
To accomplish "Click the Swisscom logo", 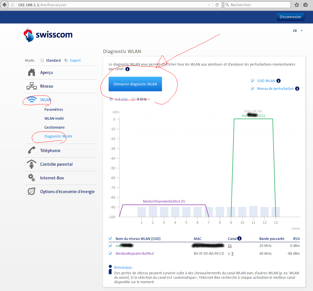I will point(48,35).
